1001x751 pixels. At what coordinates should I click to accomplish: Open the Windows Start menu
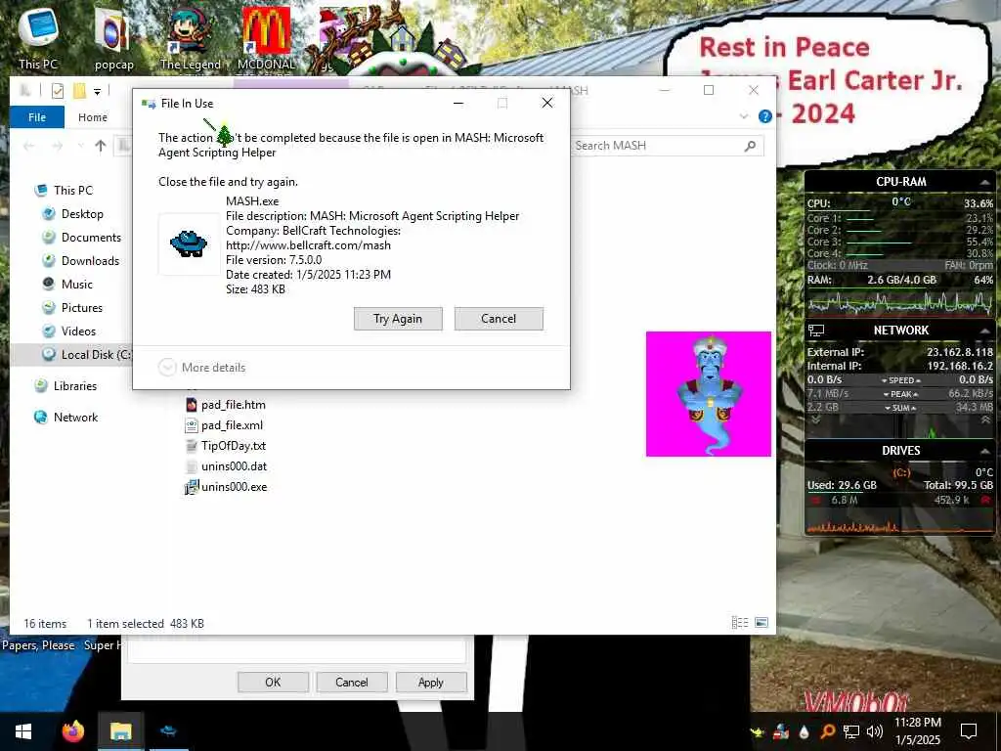pyautogui.click(x=23, y=731)
